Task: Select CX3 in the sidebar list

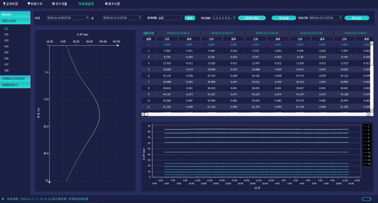Action: pyautogui.click(x=6, y=41)
